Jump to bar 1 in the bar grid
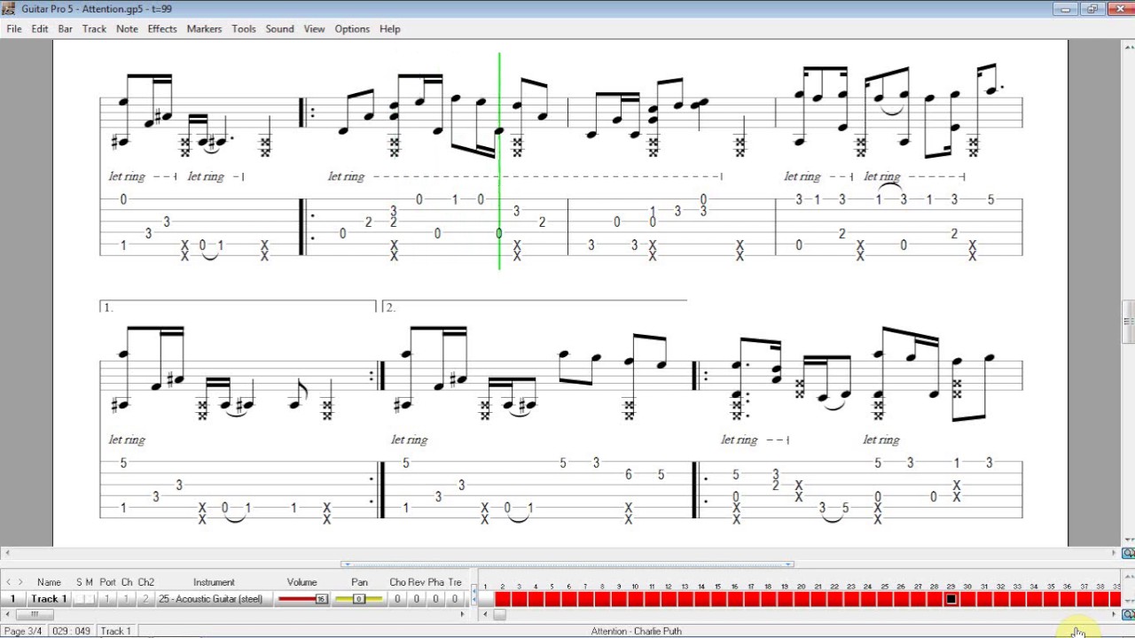The width and height of the screenshot is (1135, 638). point(486,599)
